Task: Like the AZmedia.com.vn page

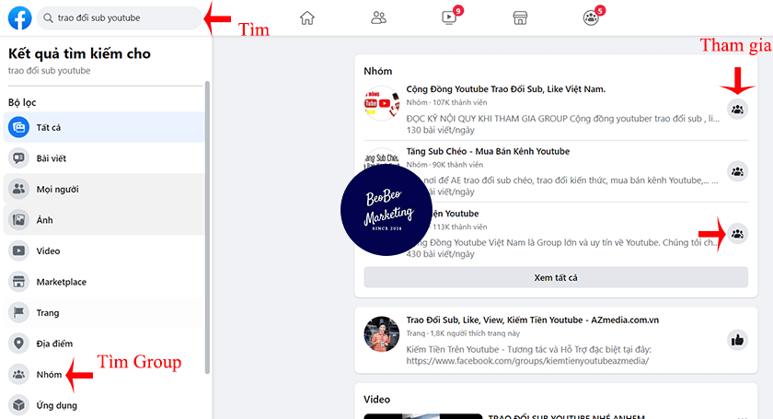Action: [737, 340]
